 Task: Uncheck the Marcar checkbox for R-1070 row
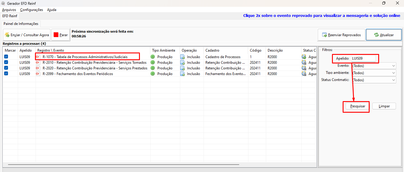pyautogui.click(x=6, y=57)
